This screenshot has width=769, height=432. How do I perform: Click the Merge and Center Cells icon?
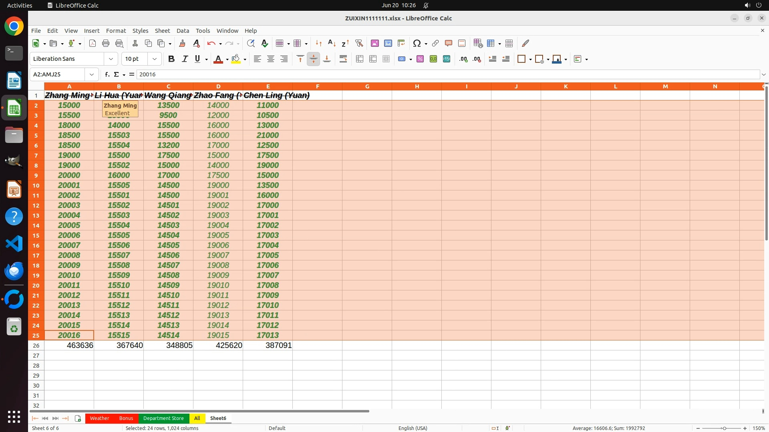tap(360, 59)
